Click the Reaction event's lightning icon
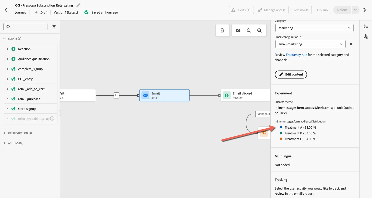This screenshot has width=372, height=198. [13, 49]
